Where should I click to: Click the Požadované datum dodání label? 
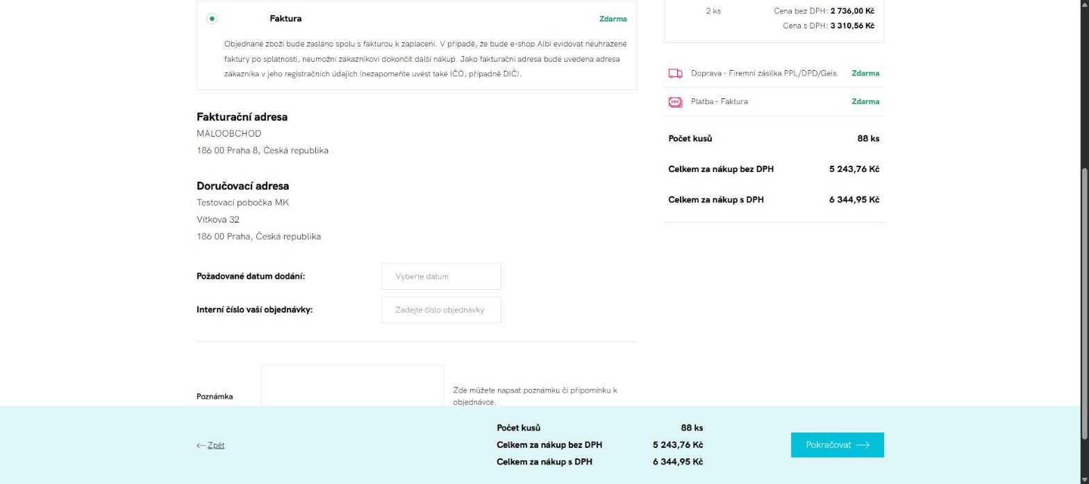[x=251, y=276]
